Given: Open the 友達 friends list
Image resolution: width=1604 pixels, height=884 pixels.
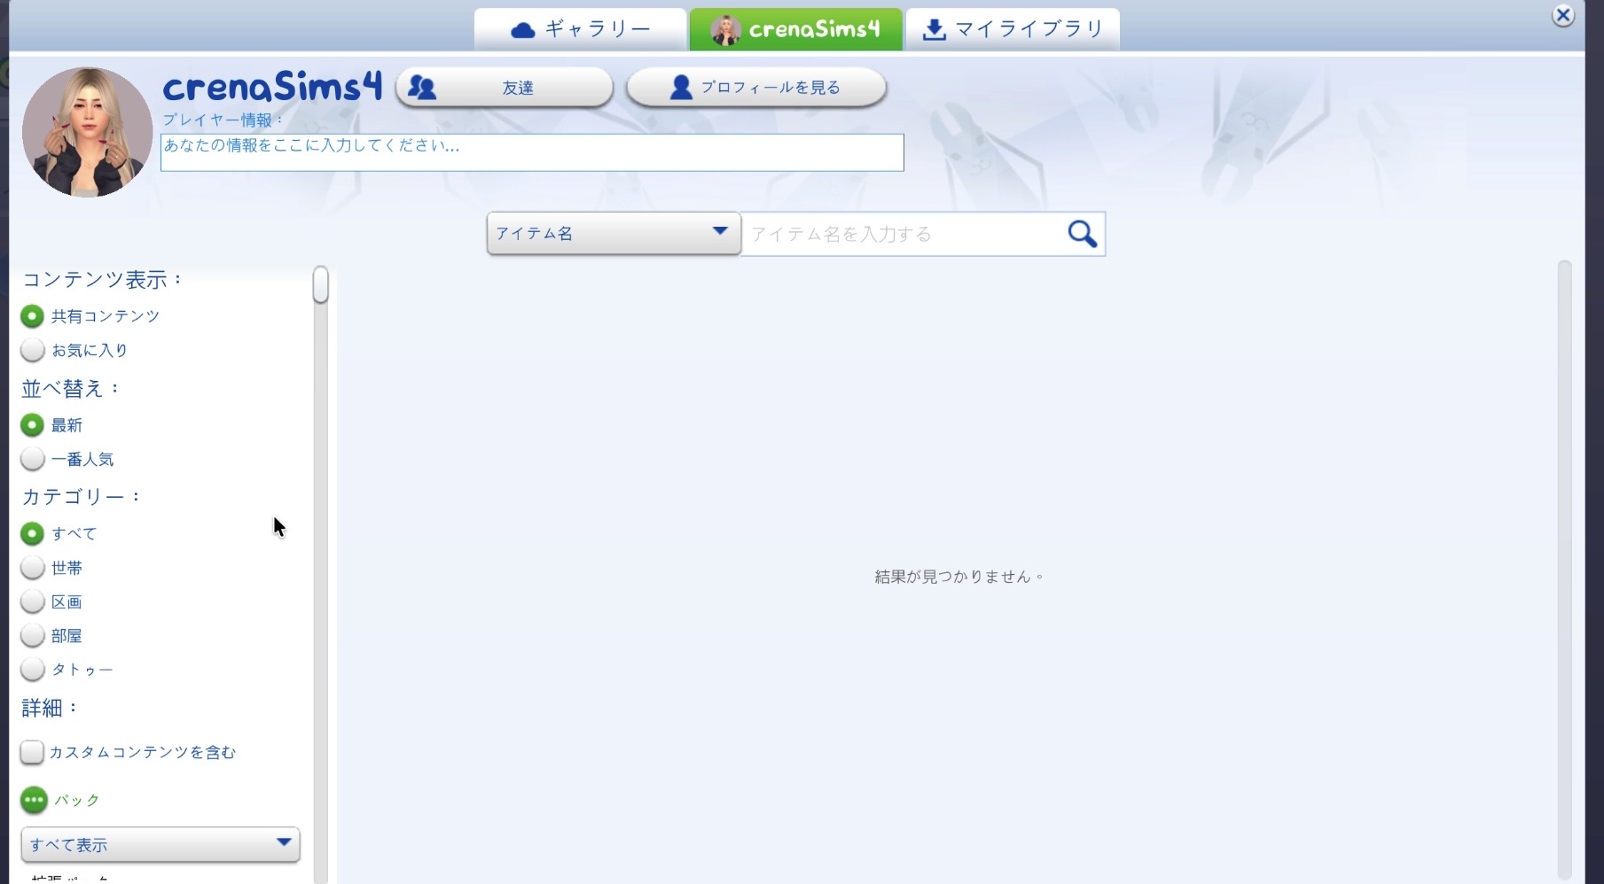Looking at the screenshot, I should click(505, 88).
